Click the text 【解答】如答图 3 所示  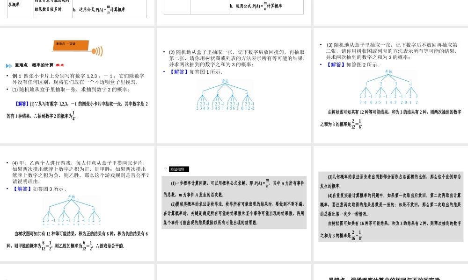[39, 189]
